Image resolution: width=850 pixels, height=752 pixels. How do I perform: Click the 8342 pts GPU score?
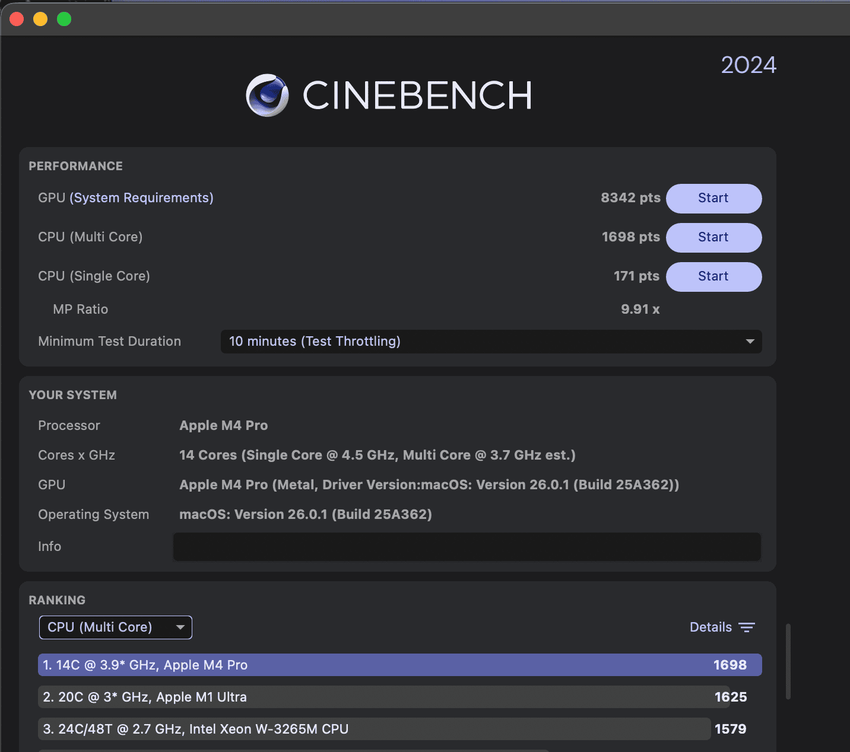630,198
